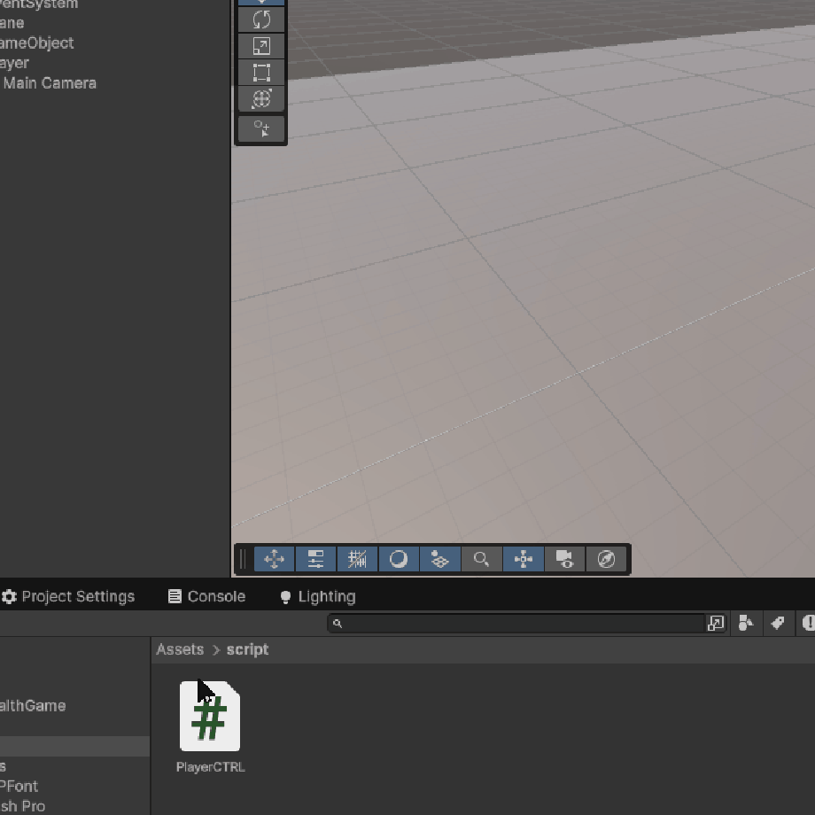
Task: Toggle the Grid and Snap overlay icon
Action: coord(358,559)
